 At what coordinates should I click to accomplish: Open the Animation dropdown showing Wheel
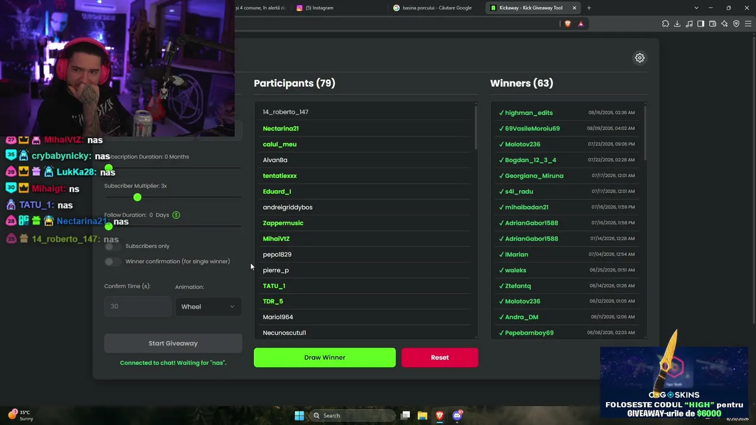pos(208,306)
